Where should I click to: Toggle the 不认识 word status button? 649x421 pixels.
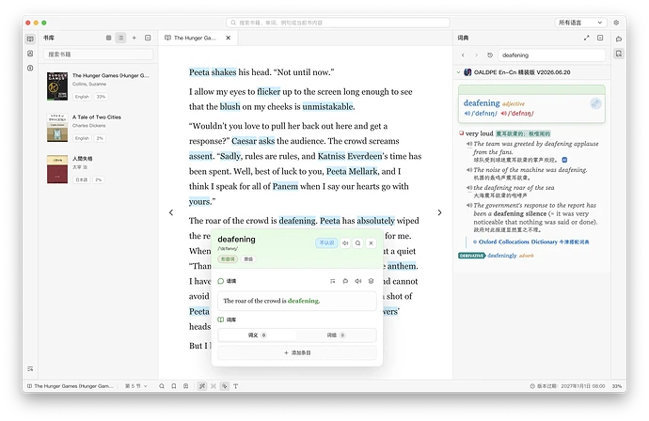(327, 242)
